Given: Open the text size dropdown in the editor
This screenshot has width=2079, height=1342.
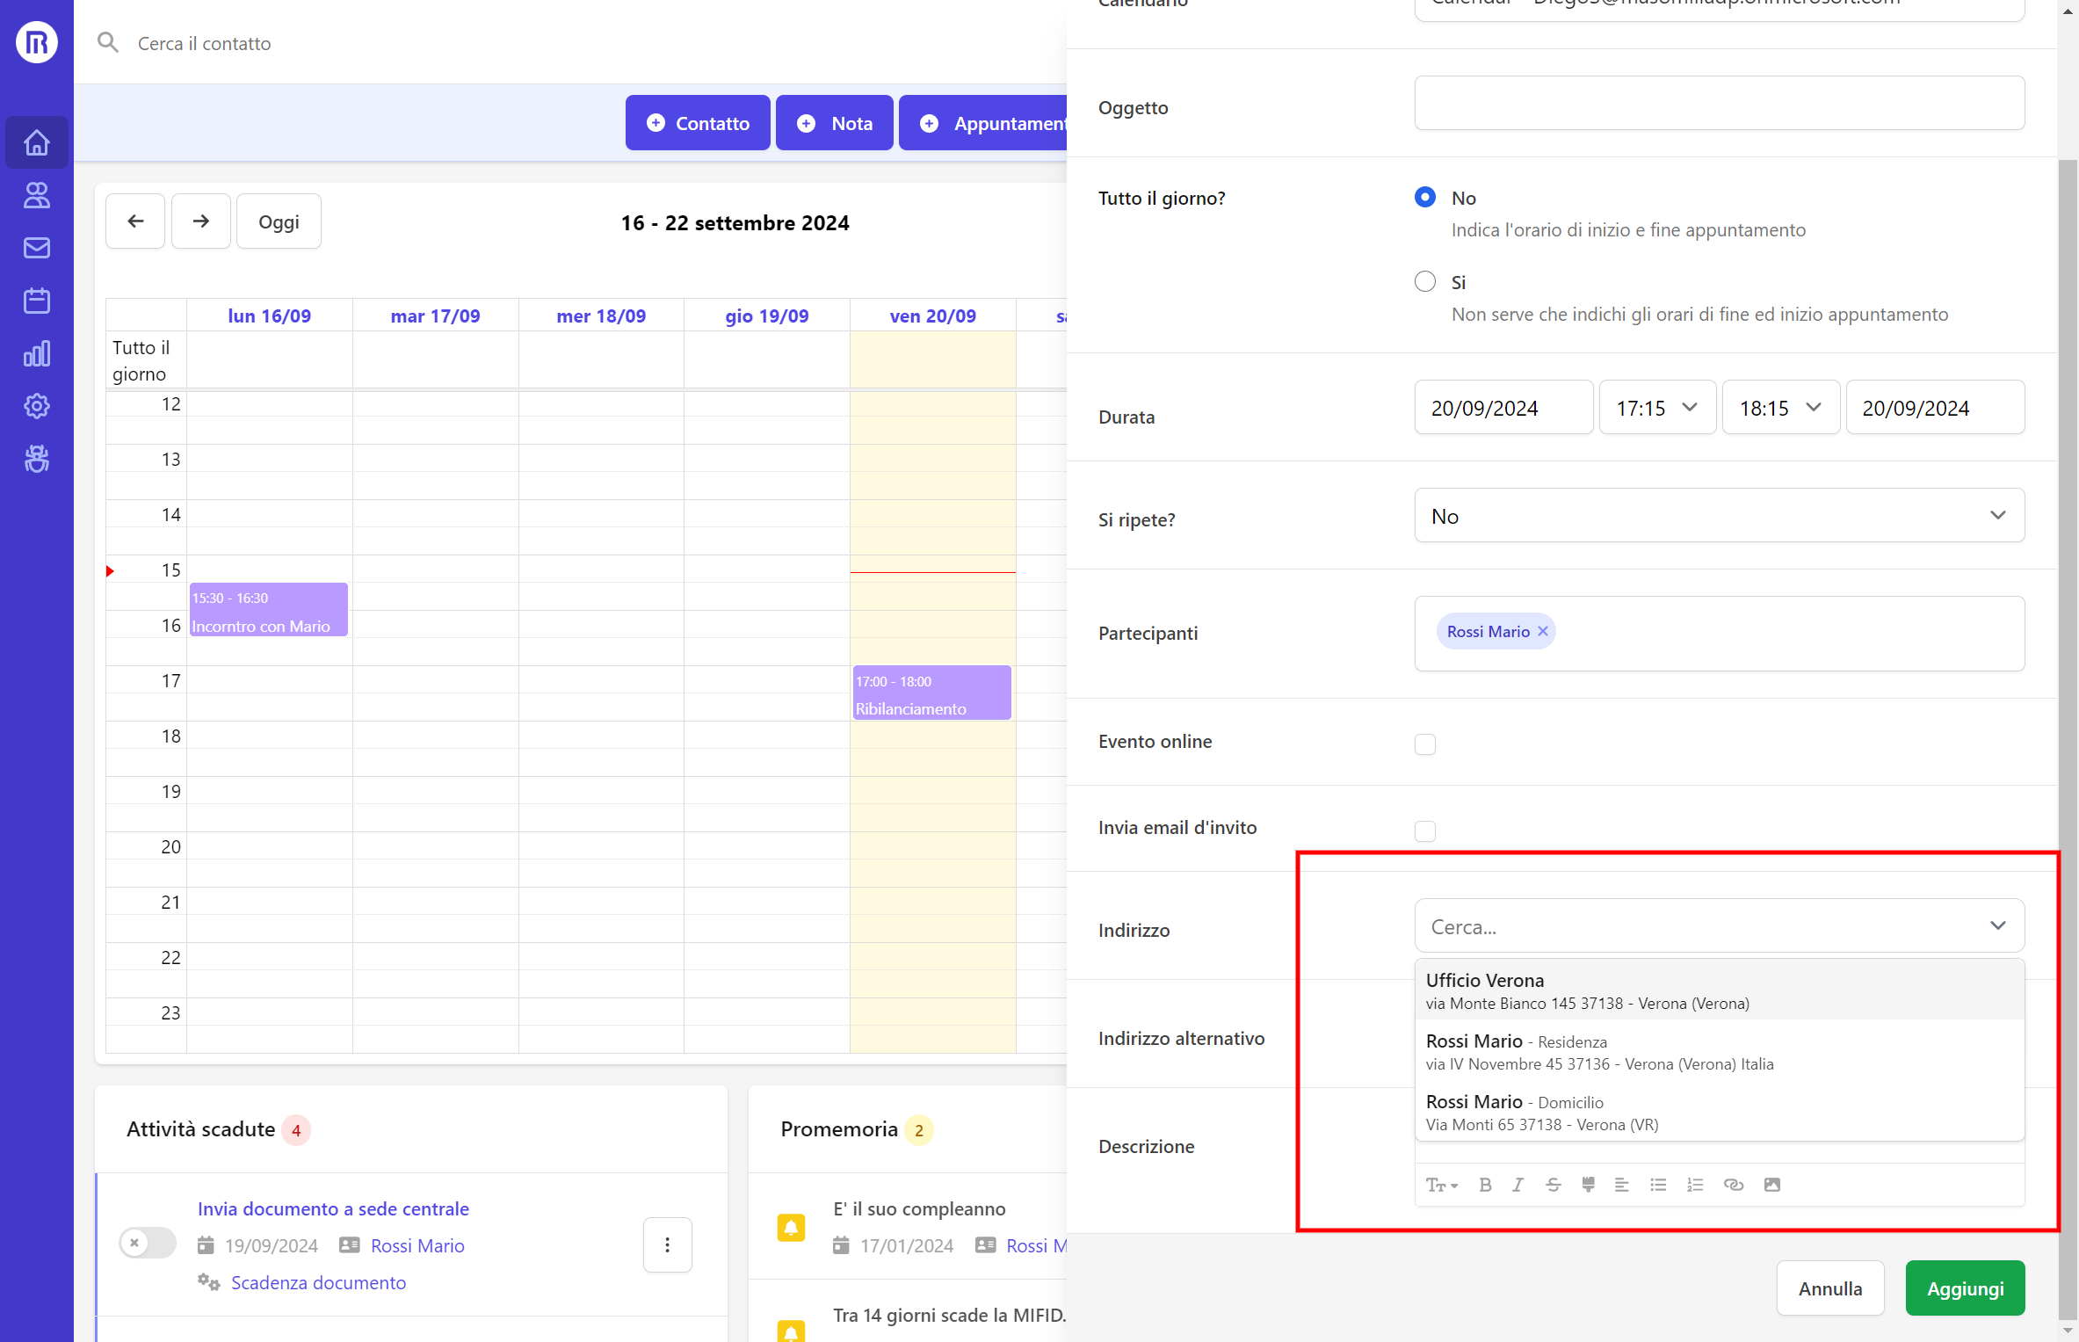Looking at the screenshot, I should point(1442,1185).
